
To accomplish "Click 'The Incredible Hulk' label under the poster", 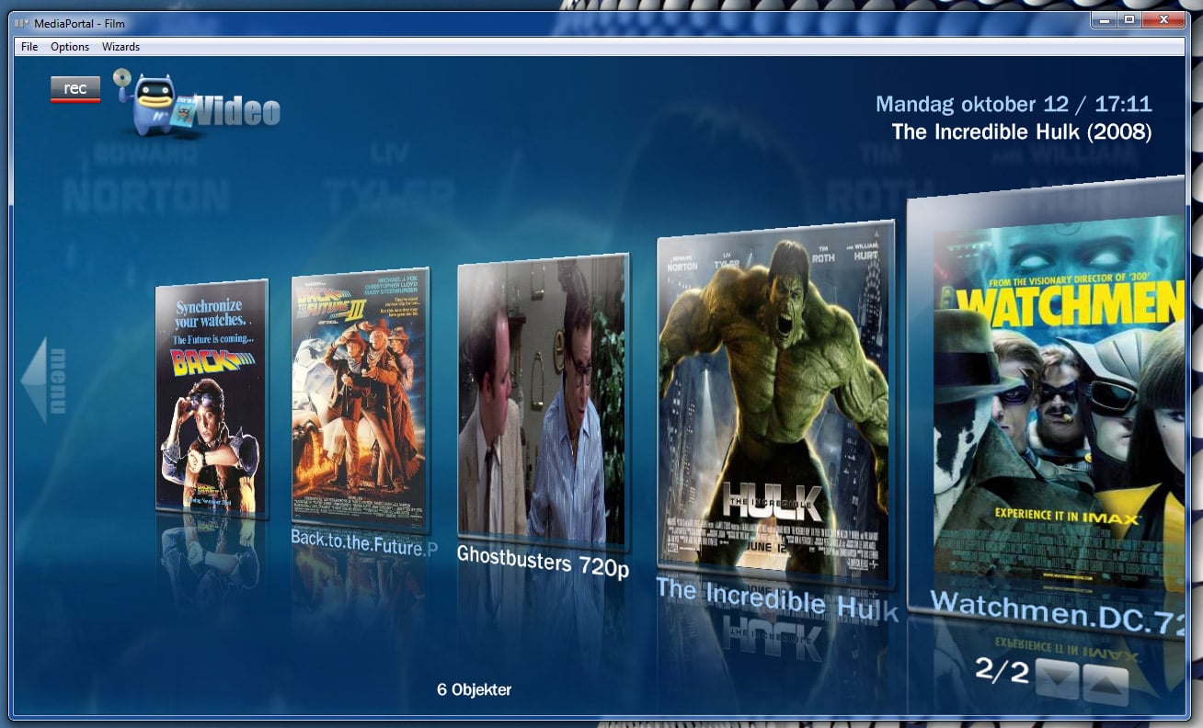I will pos(777,598).
